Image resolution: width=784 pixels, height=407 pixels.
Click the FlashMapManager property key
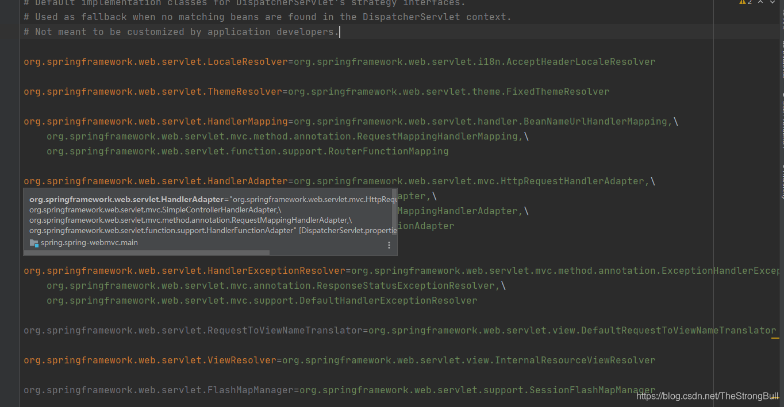click(159, 390)
